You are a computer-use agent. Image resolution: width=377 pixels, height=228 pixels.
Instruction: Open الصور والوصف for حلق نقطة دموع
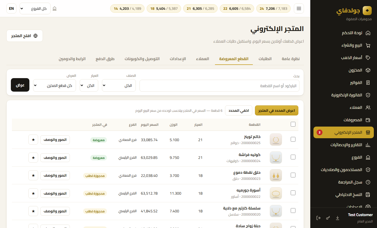coord(55,175)
